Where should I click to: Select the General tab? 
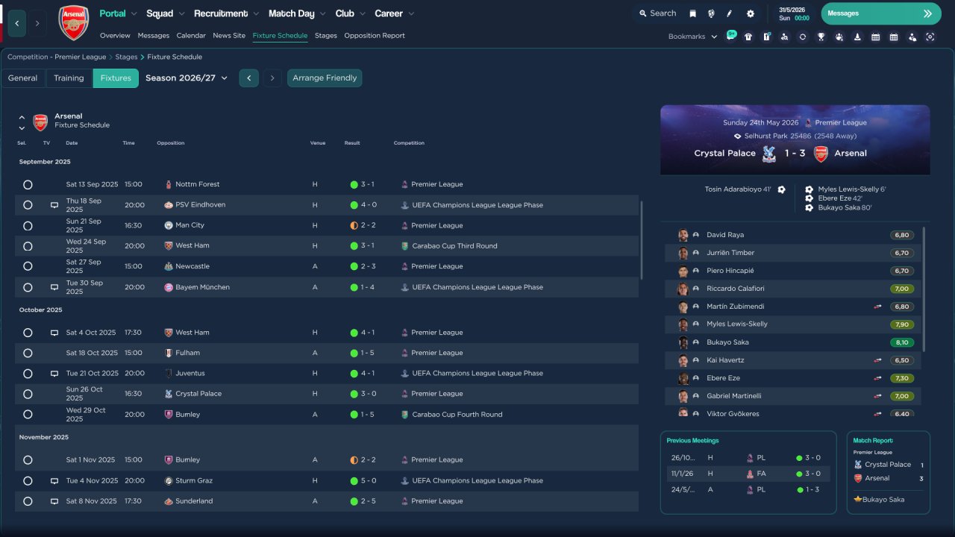coord(23,78)
